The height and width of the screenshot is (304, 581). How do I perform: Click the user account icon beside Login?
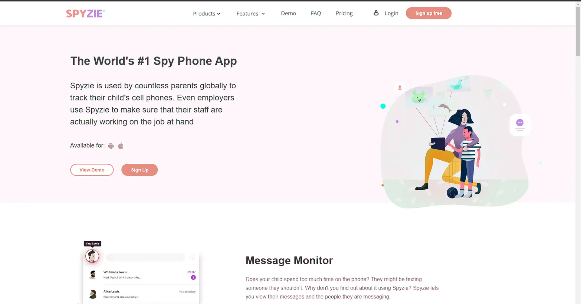pyautogui.click(x=376, y=13)
